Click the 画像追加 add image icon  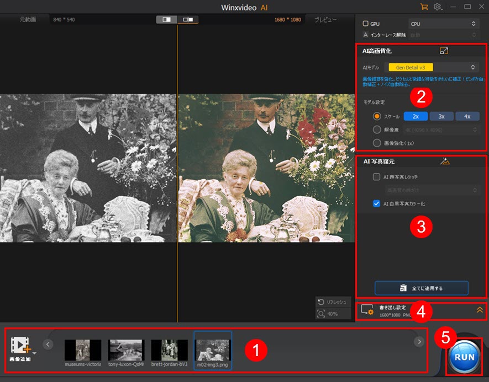click(x=20, y=345)
